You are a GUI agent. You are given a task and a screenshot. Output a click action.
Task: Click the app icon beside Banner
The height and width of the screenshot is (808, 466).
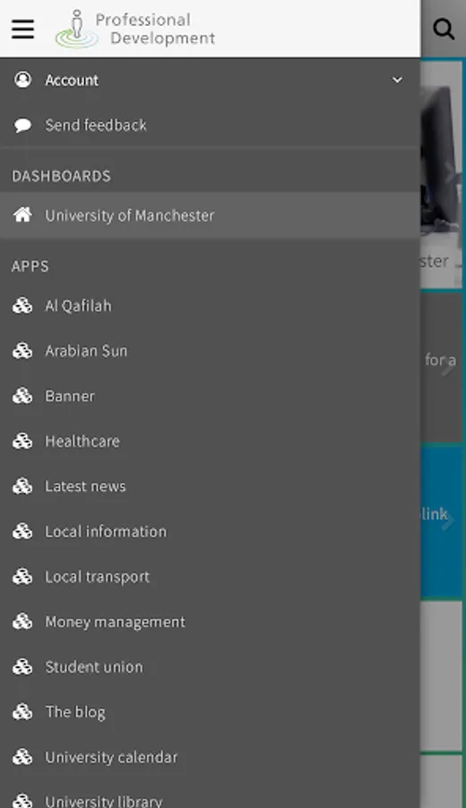pyautogui.click(x=22, y=396)
